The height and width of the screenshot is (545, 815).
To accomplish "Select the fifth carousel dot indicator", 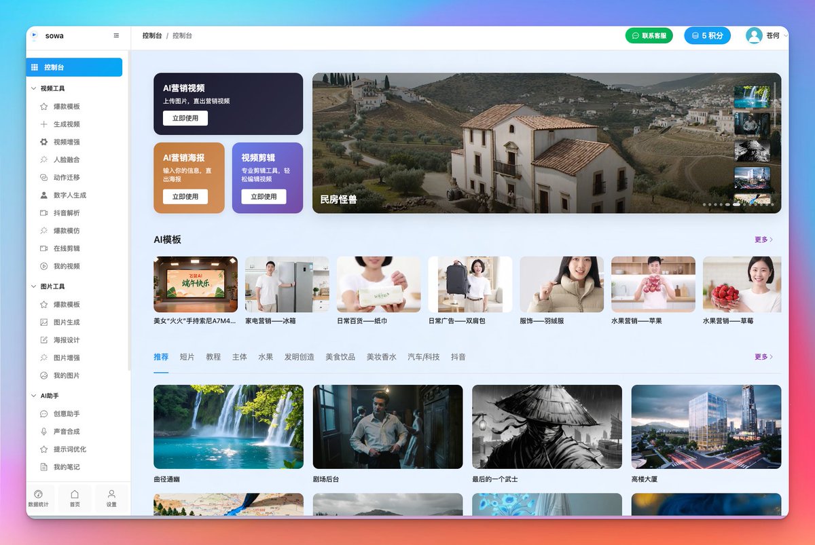I will tap(727, 204).
